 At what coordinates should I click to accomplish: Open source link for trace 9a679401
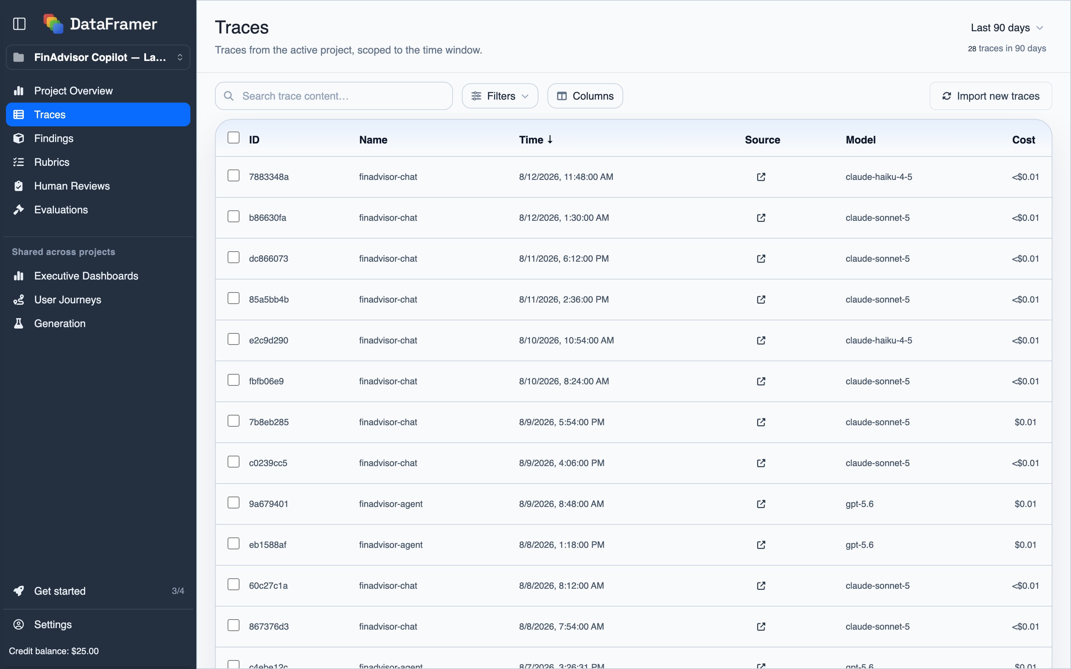(x=761, y=504)
